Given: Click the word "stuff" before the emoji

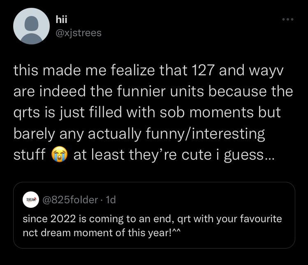Looking at the screenshot, I should pos(30,154).
